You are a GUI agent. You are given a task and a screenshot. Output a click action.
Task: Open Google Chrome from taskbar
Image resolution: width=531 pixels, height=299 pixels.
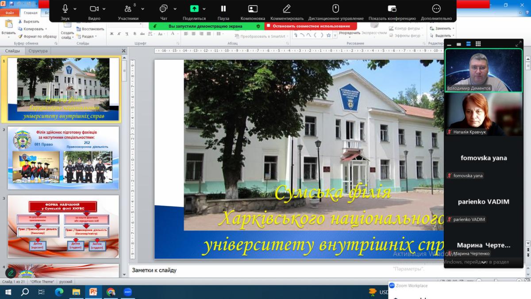[x=111, y=292]
